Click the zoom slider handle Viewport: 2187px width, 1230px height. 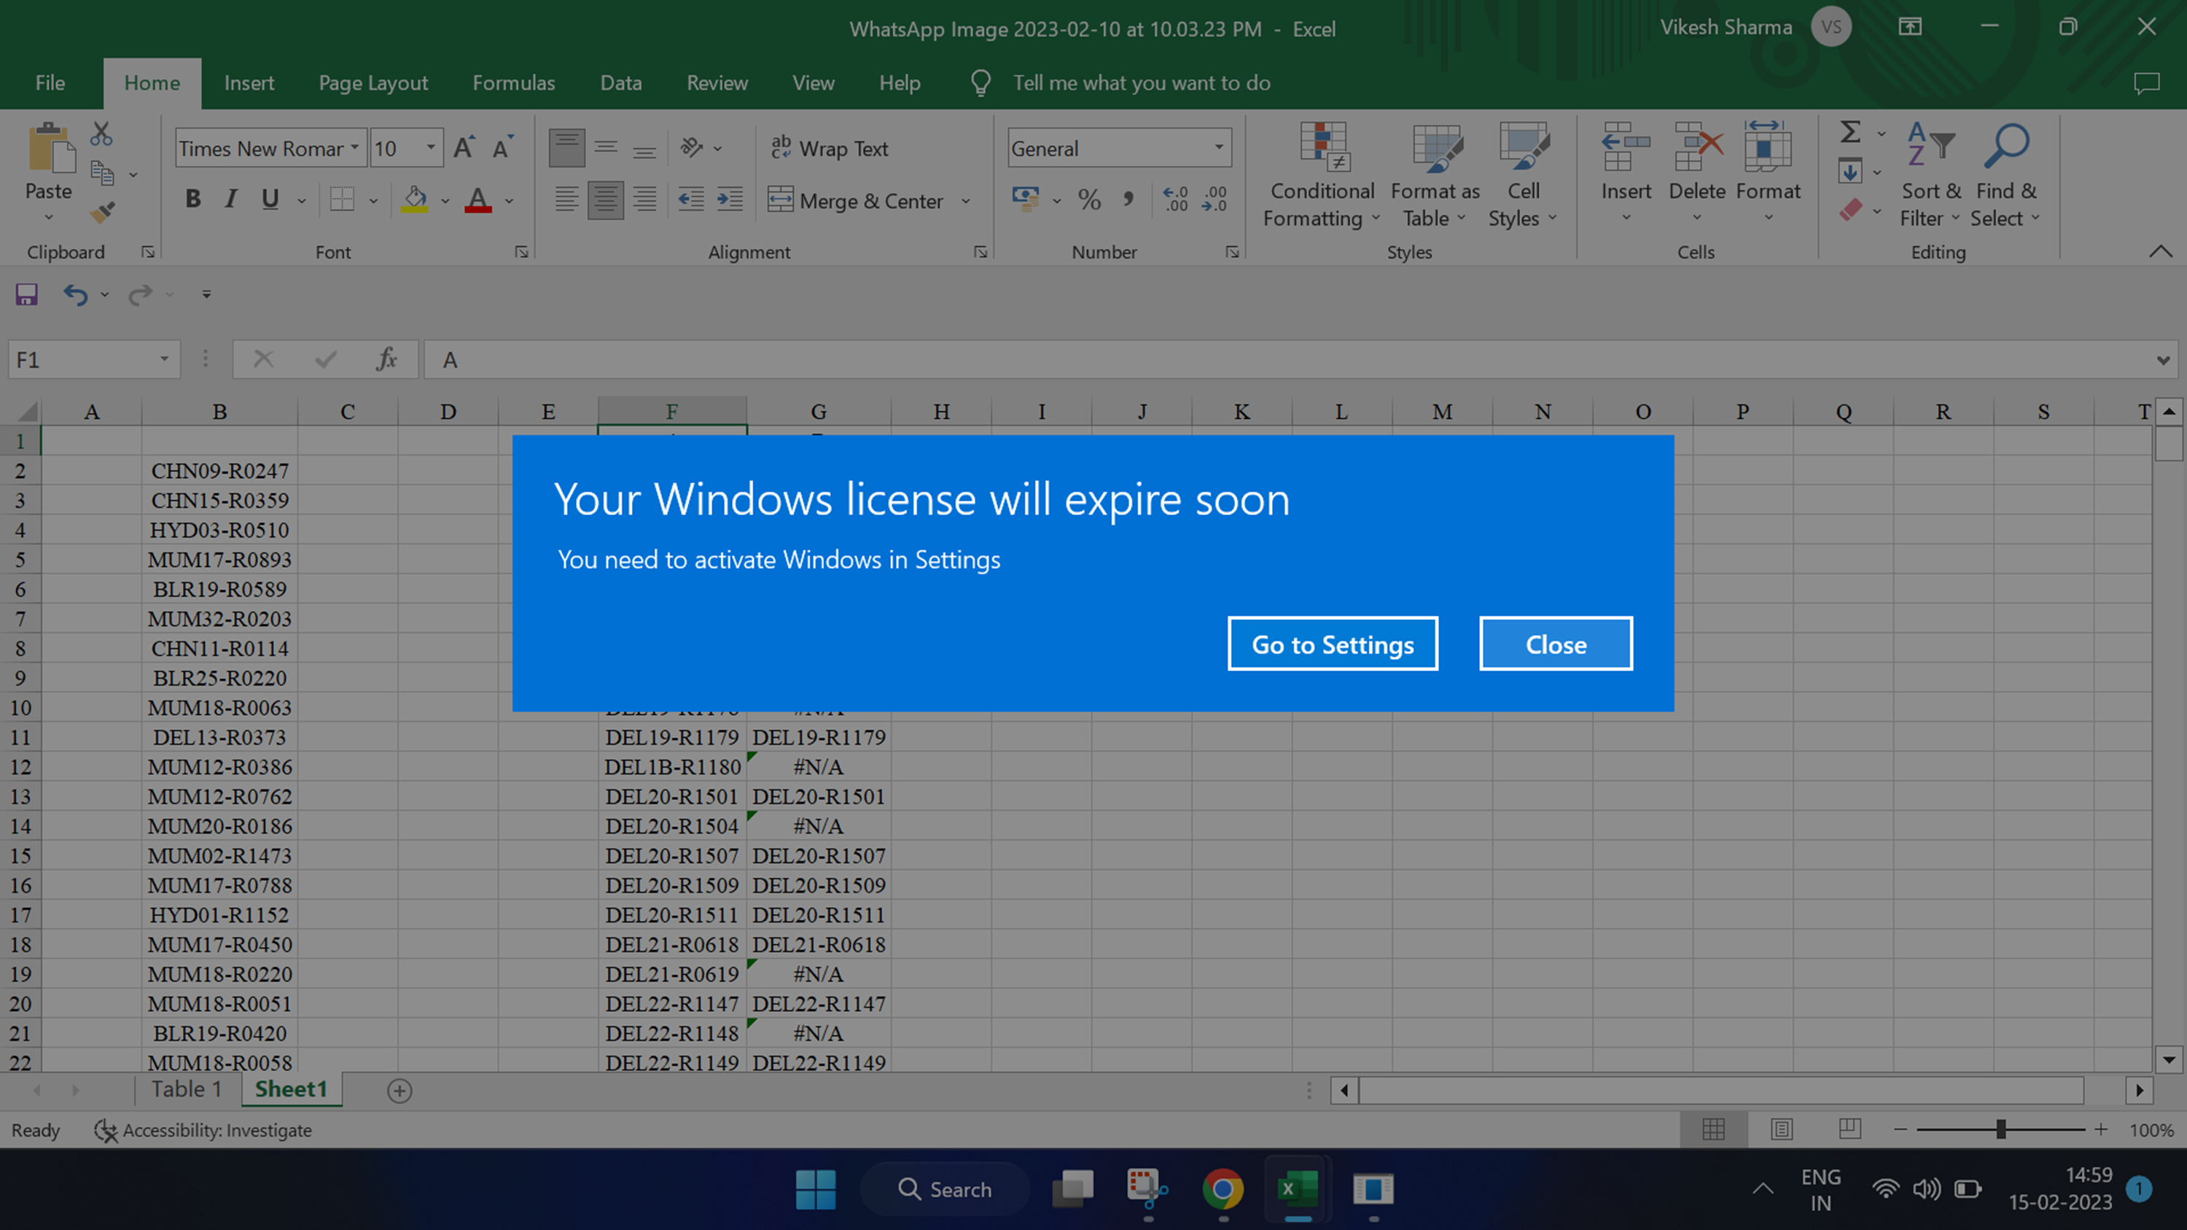pos(2001,1129)
